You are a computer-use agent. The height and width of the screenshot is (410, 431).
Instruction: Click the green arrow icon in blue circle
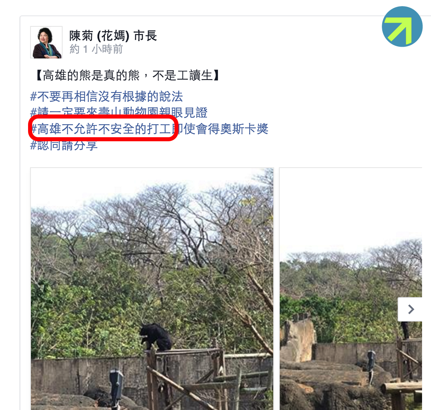[402, 27]
